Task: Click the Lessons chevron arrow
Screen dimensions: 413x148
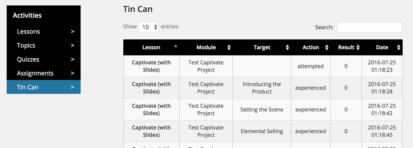Action: pyautogui.click(x=72, y=32)
